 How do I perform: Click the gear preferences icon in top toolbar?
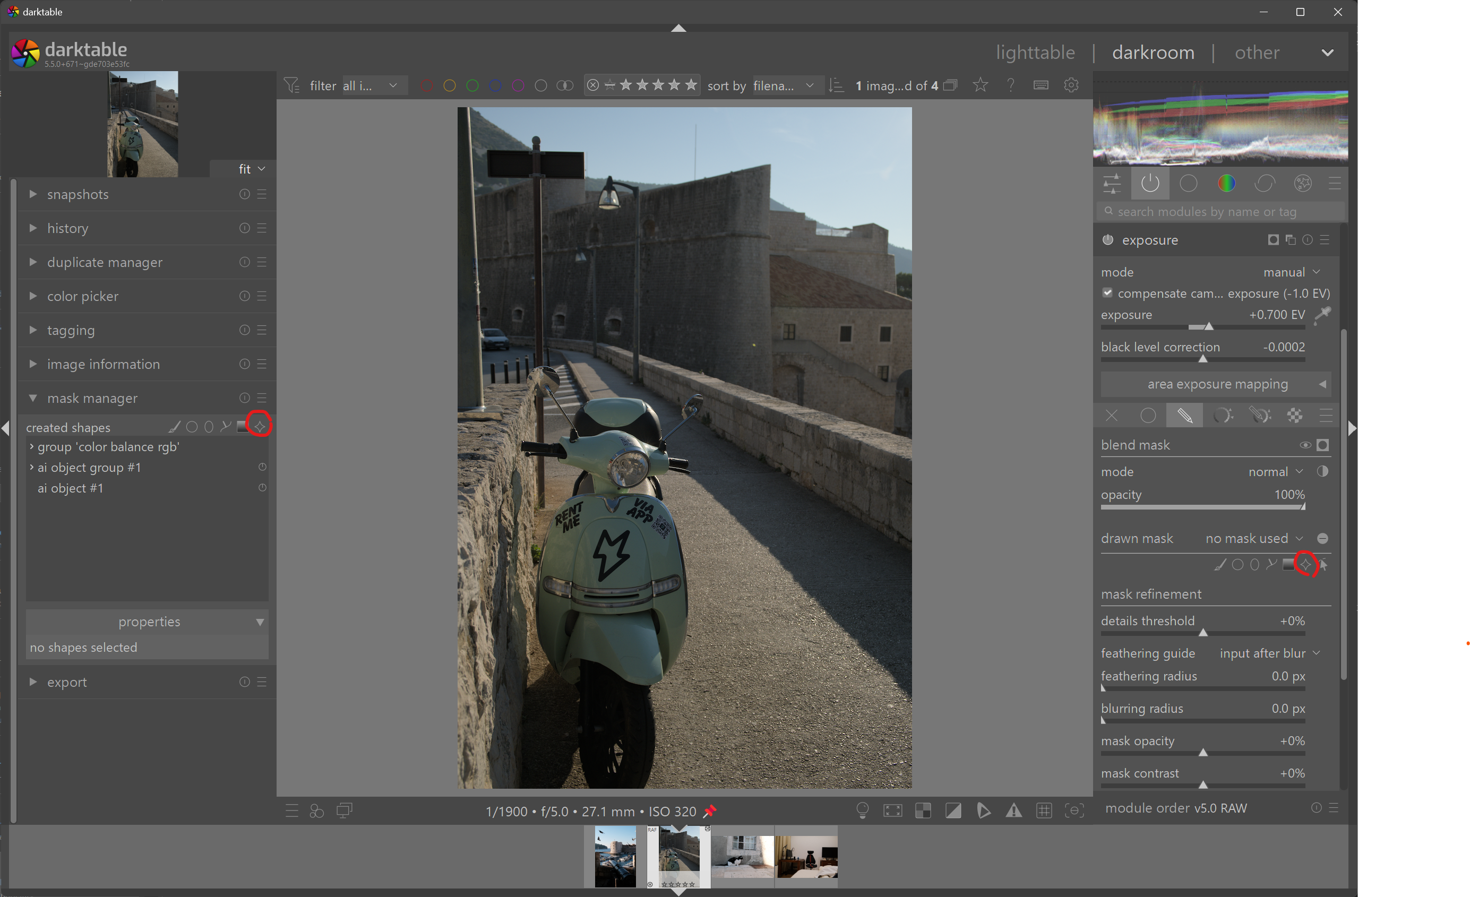pyautogui.click(x=1071, y=85)
